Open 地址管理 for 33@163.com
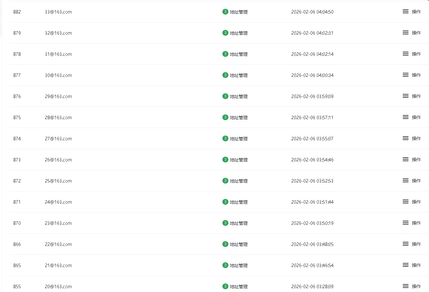Screen dimensions: 429x292 tap(239, 12)
